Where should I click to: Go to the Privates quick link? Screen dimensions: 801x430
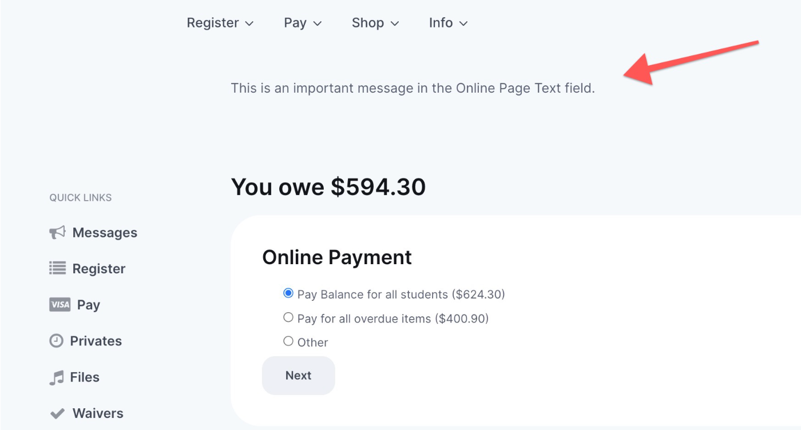[x=96, y=341]
